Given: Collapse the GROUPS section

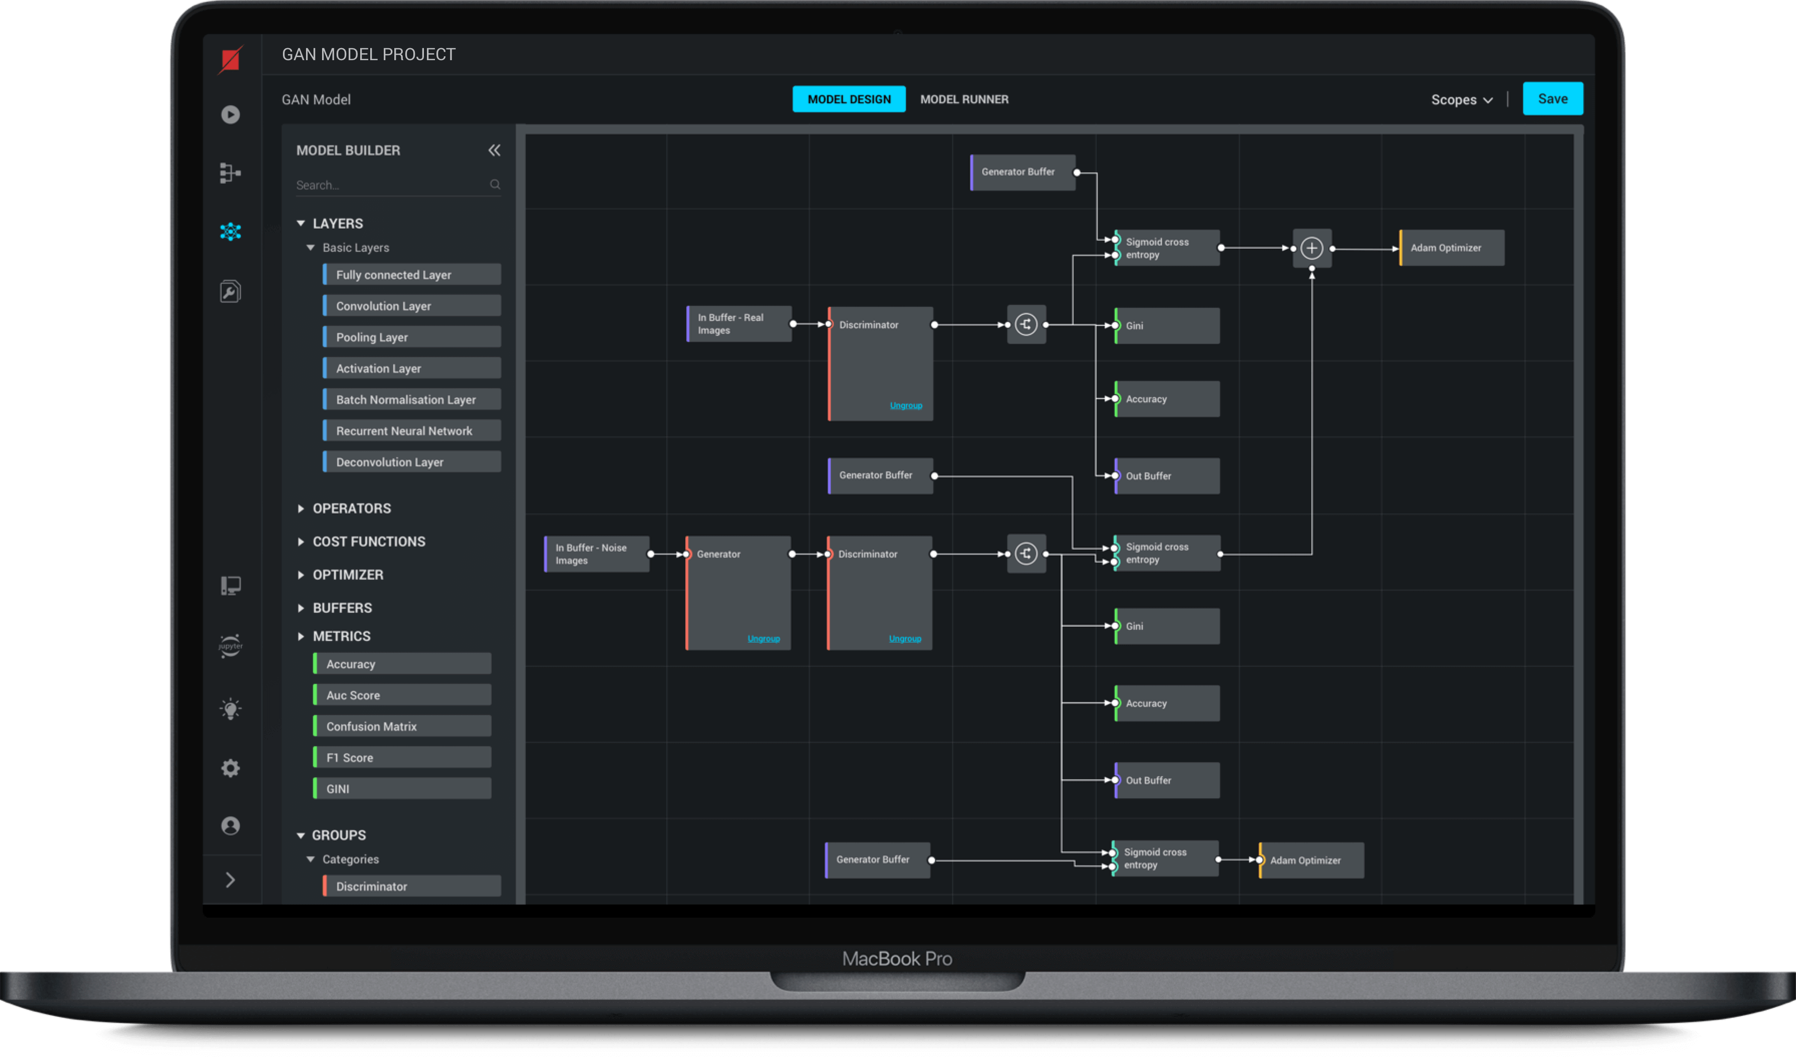Looking at the screenshot, I should [300, 835].
